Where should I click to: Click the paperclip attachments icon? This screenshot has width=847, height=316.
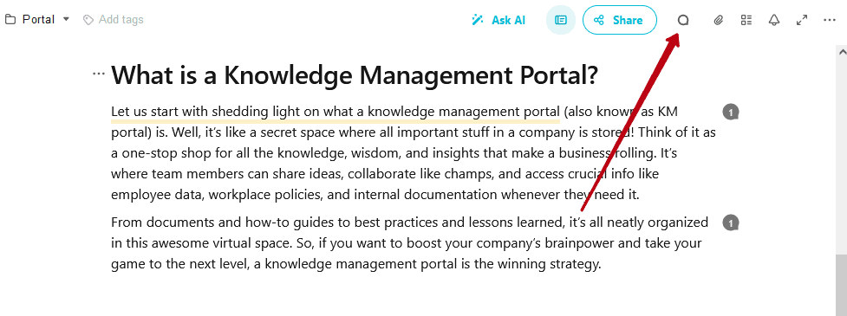[719, 21]
